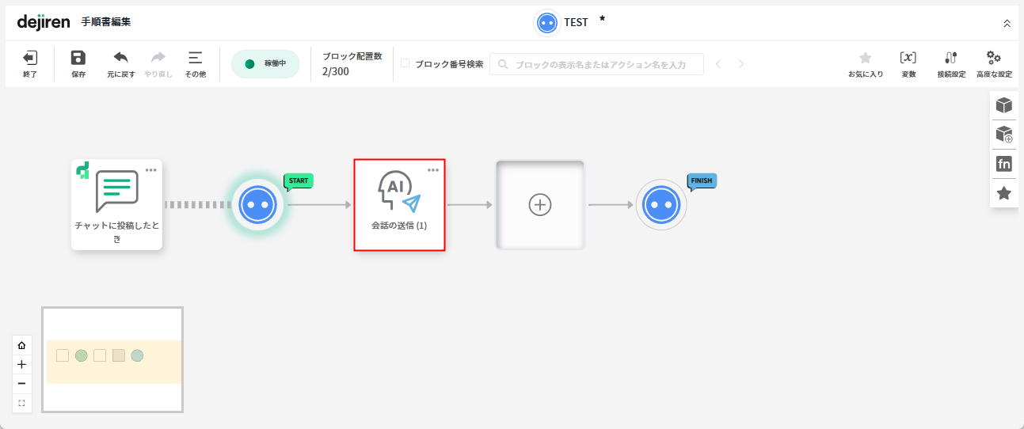Toggle the 稼働中 running status switch
Screen dimensions: 1024x429
point(265,64)
